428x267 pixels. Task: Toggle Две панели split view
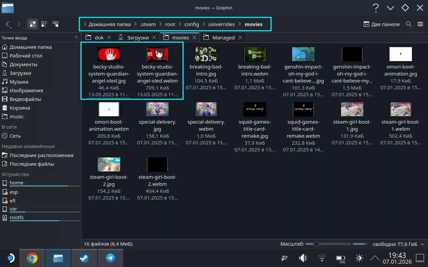(381, 24)
